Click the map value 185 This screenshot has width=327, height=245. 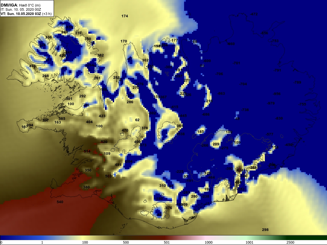201,132
